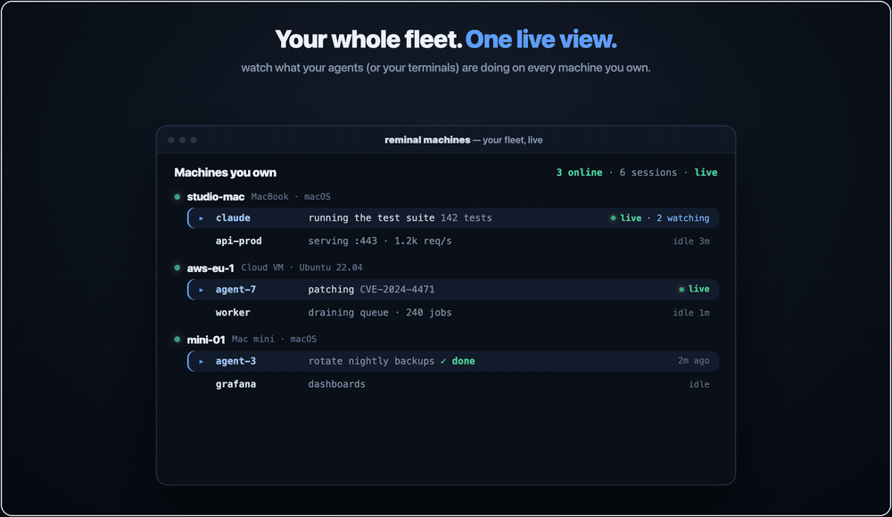The height and width of the screenshot is (517, 892).
Task: Click the idle status in the grafana row
Action: pyautogui.click(x=699, y=384)
